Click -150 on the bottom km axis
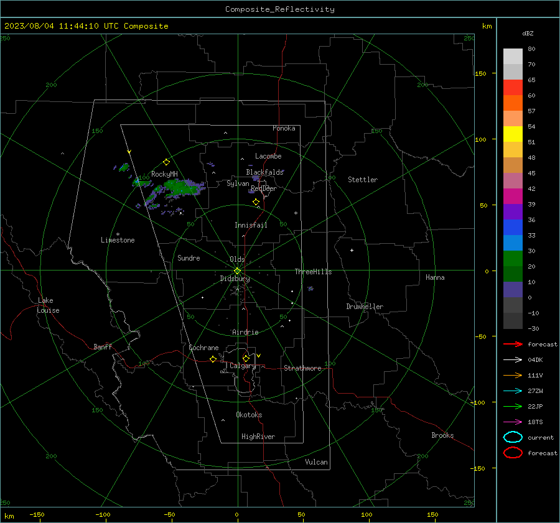 pos(37,515)
